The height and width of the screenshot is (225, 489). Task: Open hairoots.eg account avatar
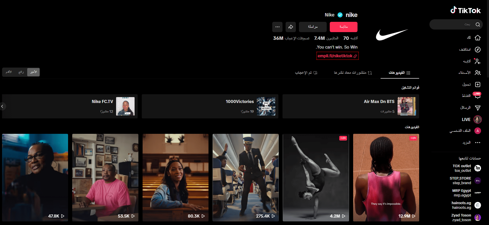click(478, 205)
